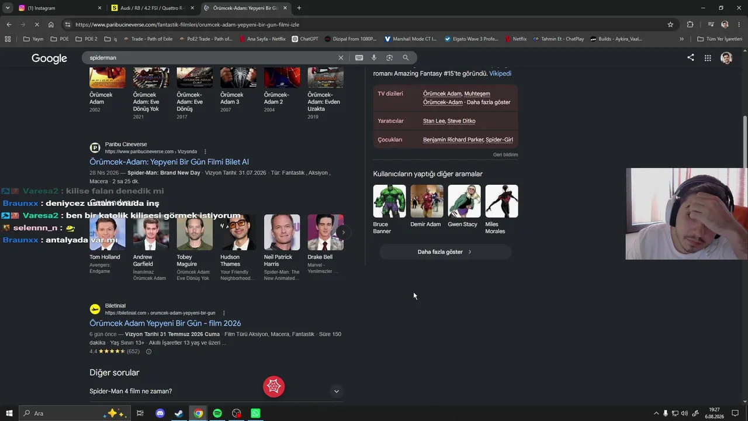Follow the Vikipedi link
748x421 pixels.
(x=500, y=74)
